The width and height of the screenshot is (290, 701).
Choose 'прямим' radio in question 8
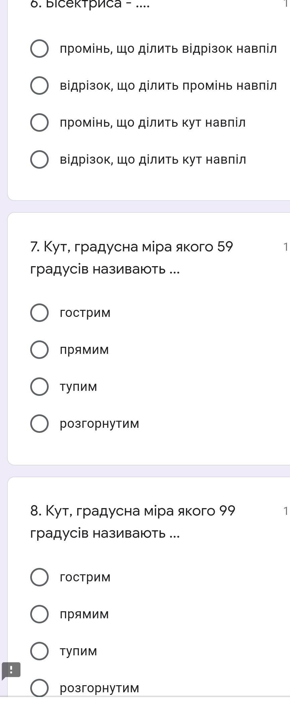[x=39, y=614]
